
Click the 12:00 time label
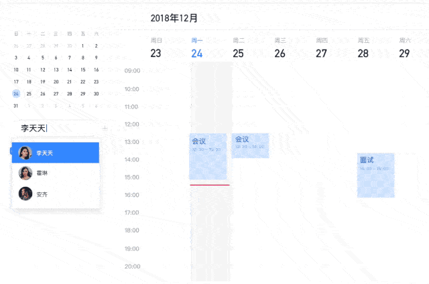[132, 125]
